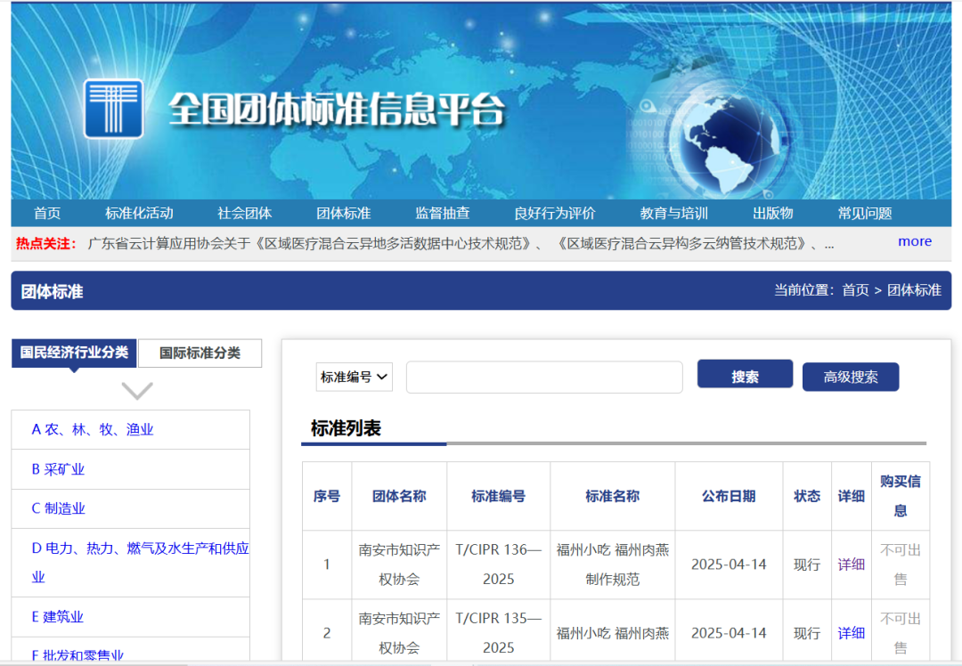Viewport: 962px width, 666px height.
Task: Click the search keyword input field
Action: 543,377
